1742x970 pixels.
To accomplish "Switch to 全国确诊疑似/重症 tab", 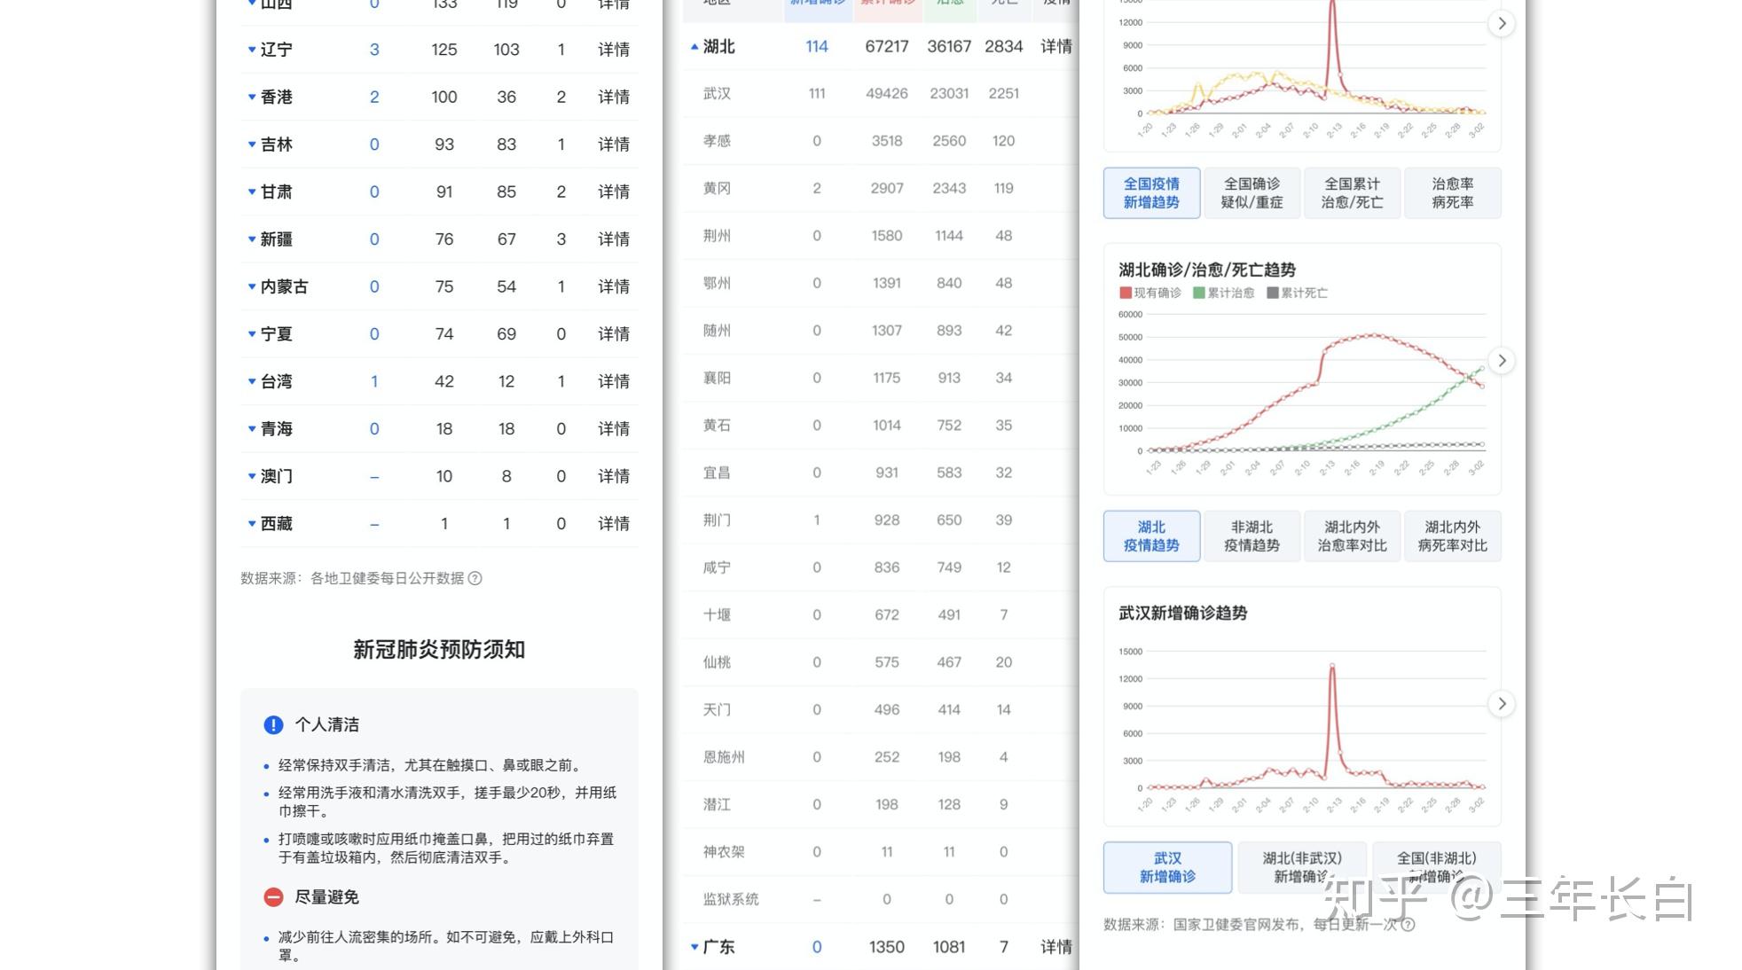I will [1252, 192].
